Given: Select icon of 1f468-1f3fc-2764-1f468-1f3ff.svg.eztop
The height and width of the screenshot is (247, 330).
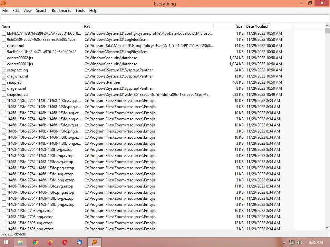Looking at the screenshot, I should pyautogui.click(x=4, y=149).
